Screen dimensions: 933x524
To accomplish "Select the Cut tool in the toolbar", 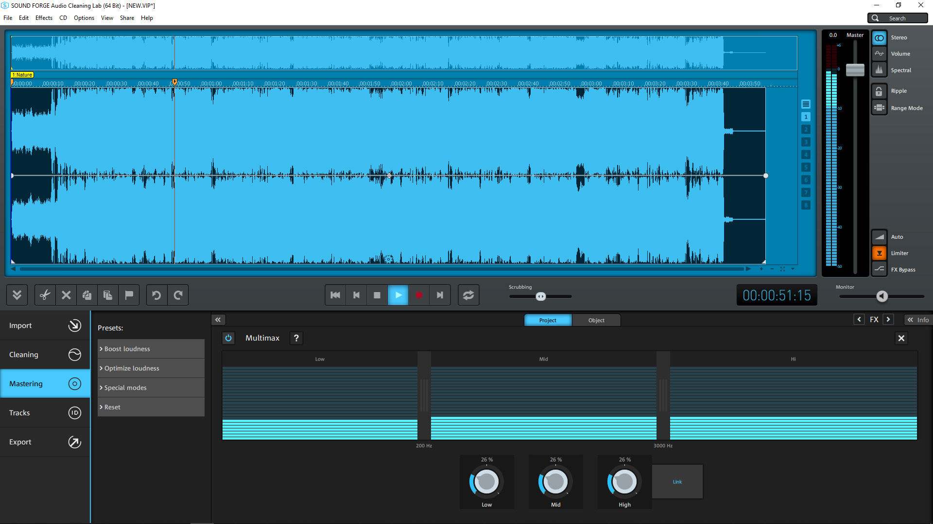I will (x=45, y=295).
